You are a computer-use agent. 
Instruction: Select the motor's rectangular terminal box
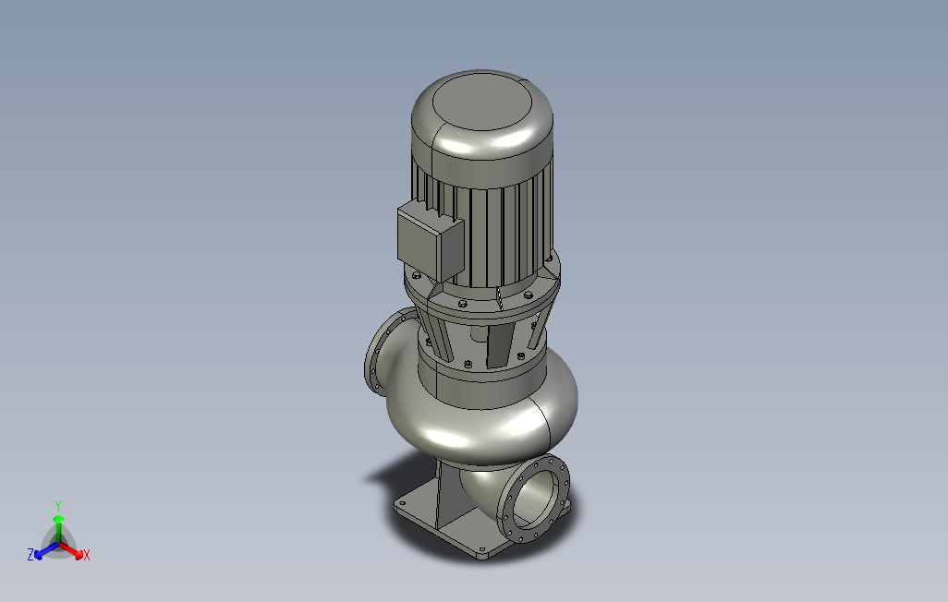tap(431, 243)
